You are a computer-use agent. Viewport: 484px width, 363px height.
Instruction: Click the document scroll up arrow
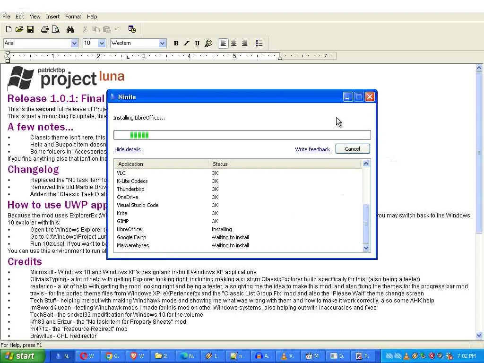click(x=479, y=68)
